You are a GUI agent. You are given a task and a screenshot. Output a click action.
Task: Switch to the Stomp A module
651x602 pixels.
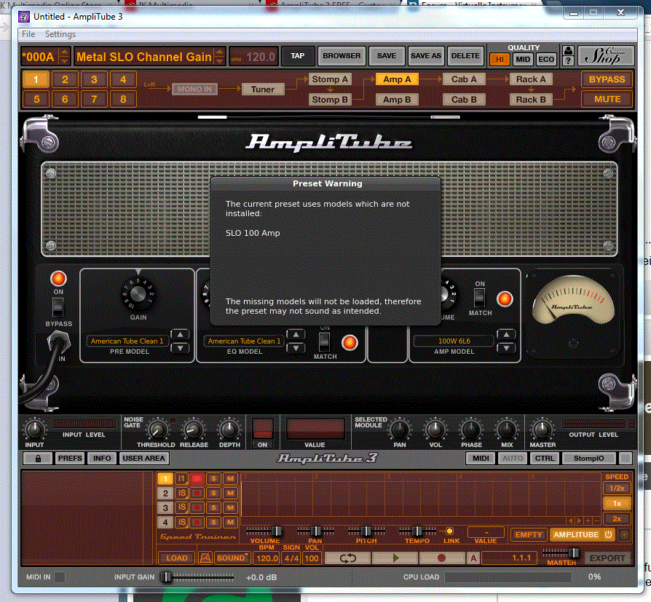(330, 79)
